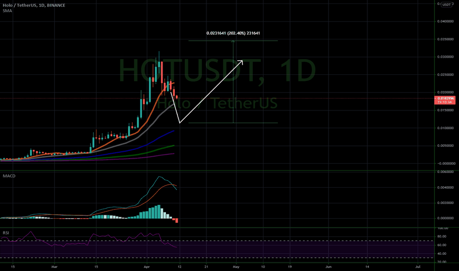Click the Apr date on the time axis
The width and height of the screenshot is (459, 271).
click(147, 267)
